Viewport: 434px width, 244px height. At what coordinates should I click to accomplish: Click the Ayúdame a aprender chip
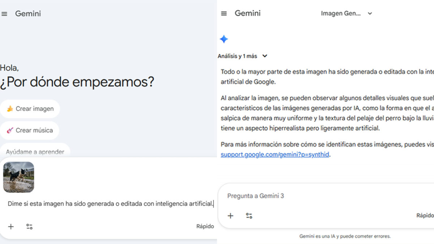[35, 151]
